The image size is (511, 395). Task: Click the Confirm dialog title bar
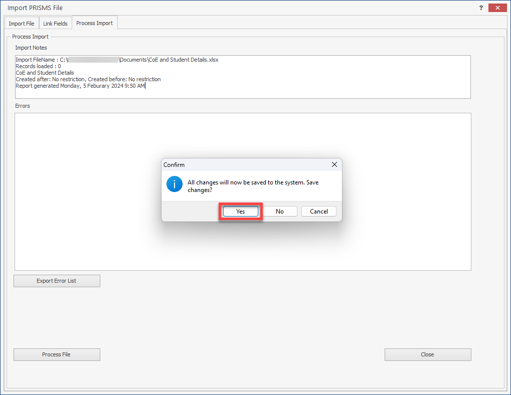click(241, 164)
